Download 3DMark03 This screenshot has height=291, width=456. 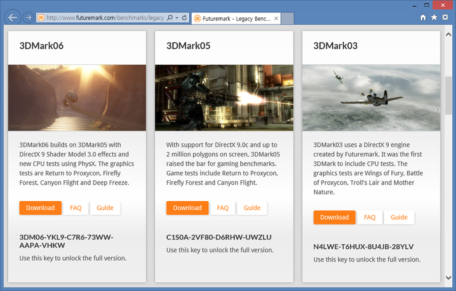click(x=335, y=218)
